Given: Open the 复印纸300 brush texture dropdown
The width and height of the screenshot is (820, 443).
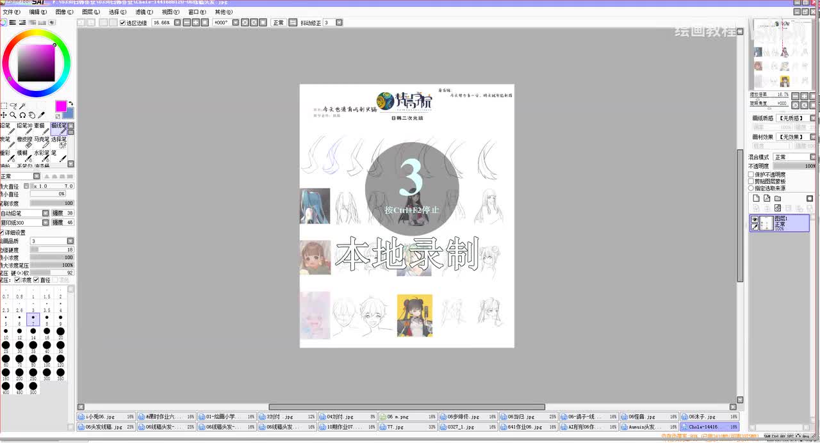Looking at the screenshot, I should click(45, 222).
